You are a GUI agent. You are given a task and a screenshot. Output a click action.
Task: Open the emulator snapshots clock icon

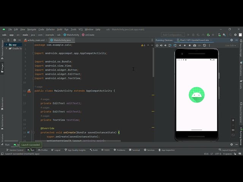click(x=204, y=45)
